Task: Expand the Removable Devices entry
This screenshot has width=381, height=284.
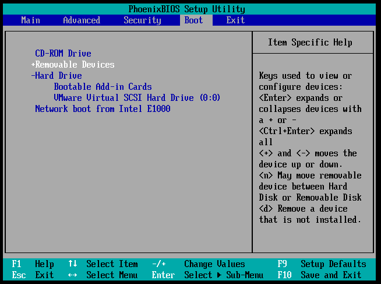Action: (73, 65)
